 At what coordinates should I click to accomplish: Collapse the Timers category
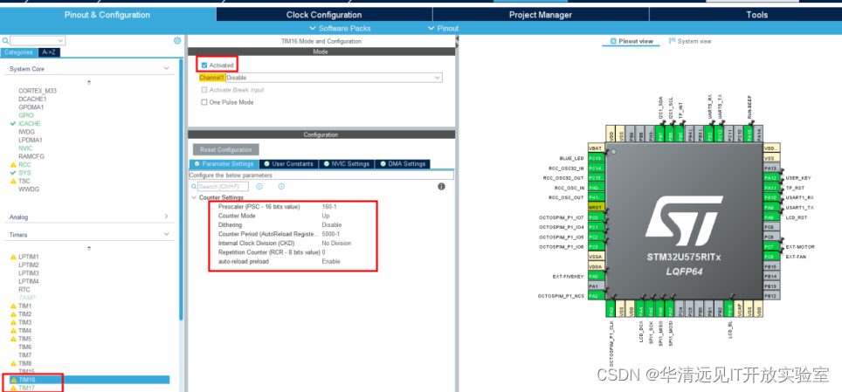coord(167,235)
